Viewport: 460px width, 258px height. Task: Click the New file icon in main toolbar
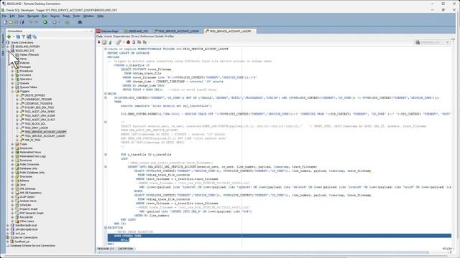point(5,22)
